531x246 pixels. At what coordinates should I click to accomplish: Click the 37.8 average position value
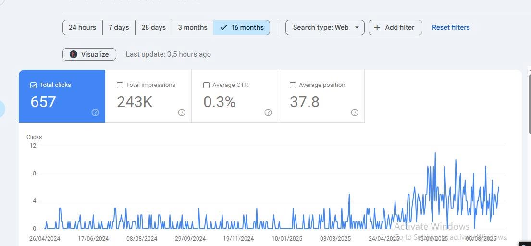click(305, 102)
